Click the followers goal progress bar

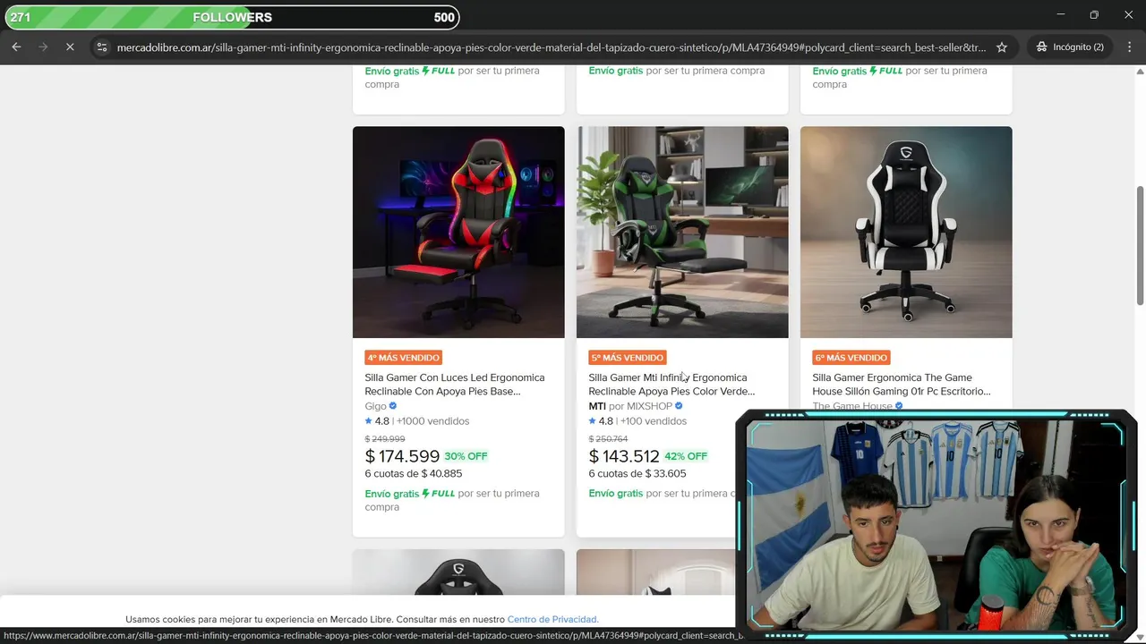[x=233, y=17]
